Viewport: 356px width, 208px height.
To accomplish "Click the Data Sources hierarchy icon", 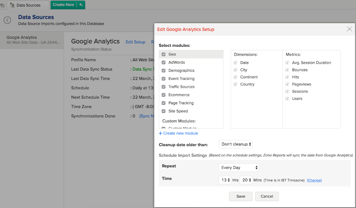I will pos(12,5).
